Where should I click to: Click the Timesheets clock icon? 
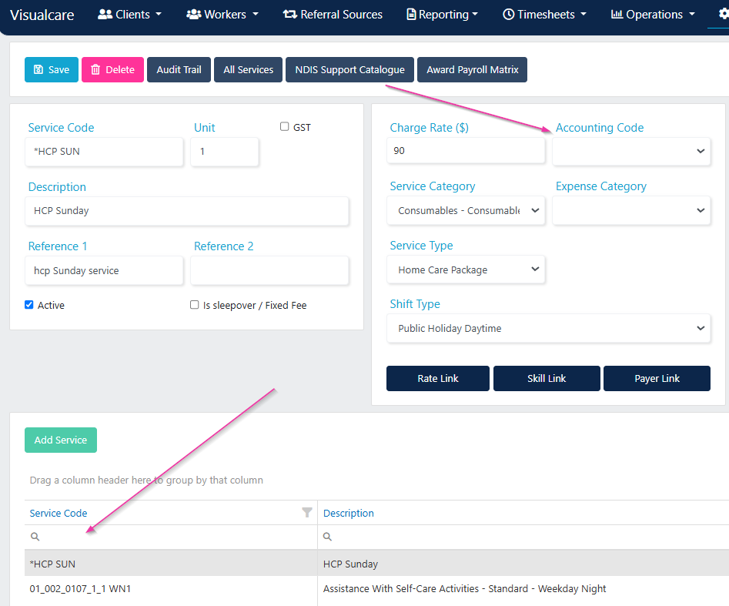[509, 15]
